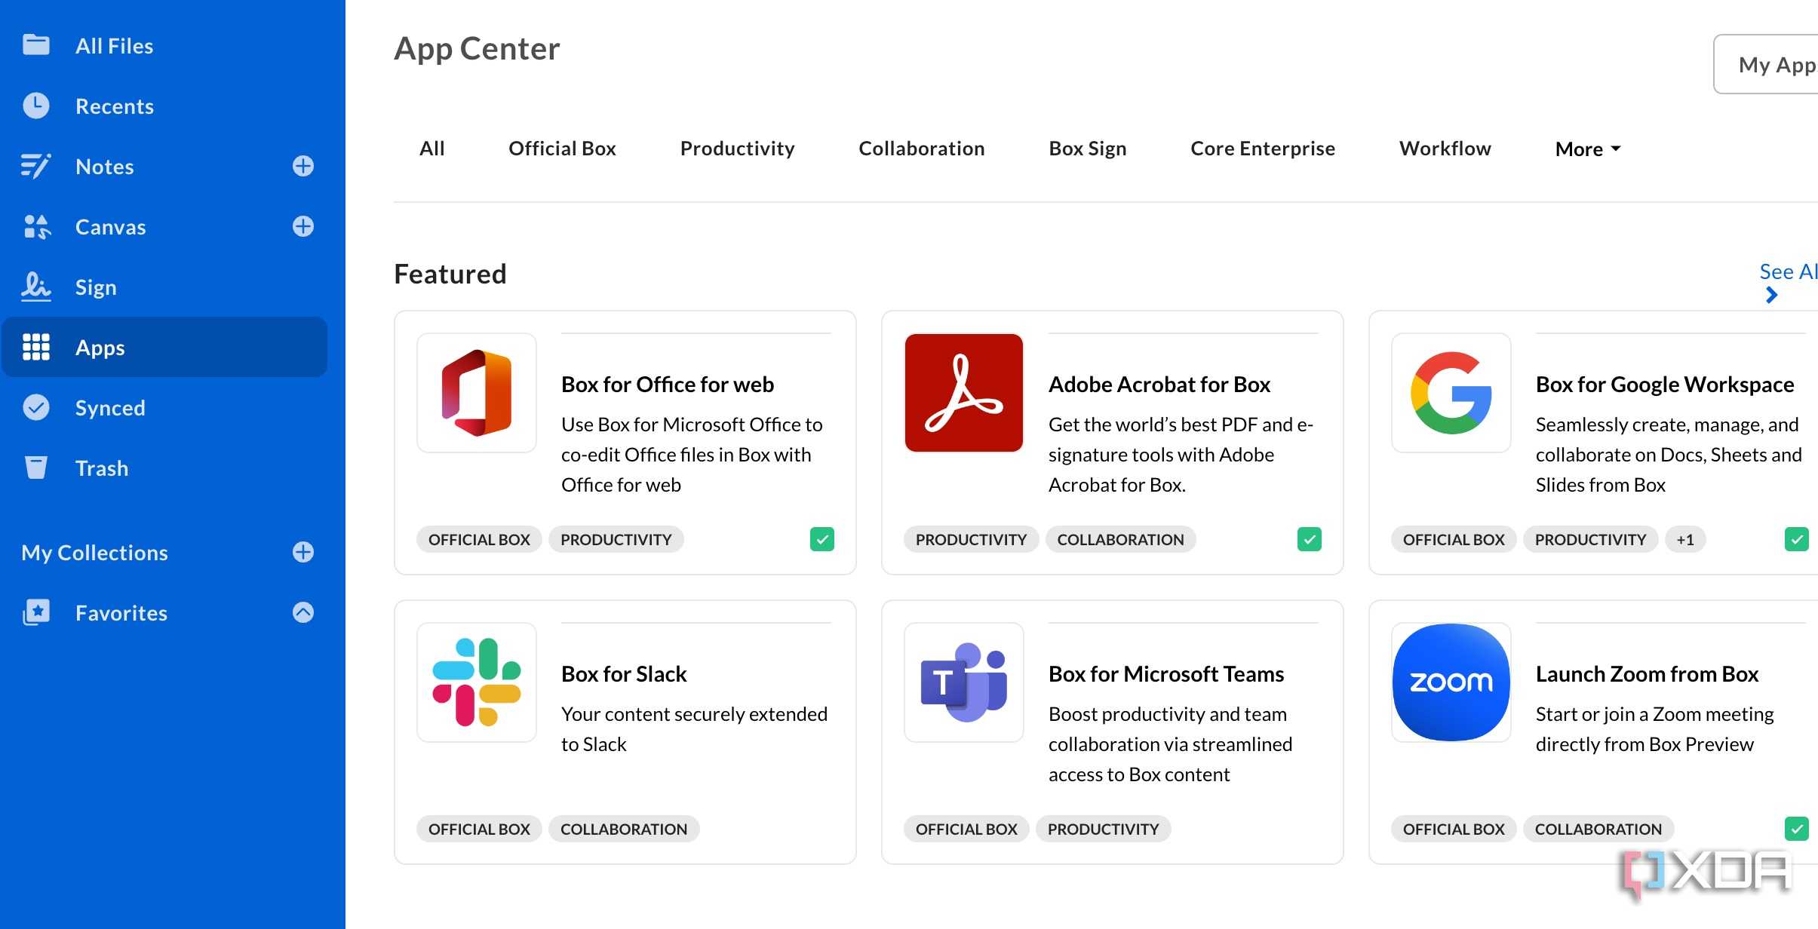
Task: Switch to the Workflow tab
Action: pos(1445,149)
